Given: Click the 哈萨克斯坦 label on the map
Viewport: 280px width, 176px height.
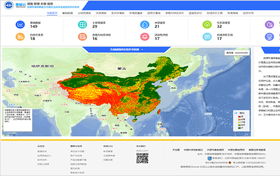Looking at the screenshot, I should [43, 66].
